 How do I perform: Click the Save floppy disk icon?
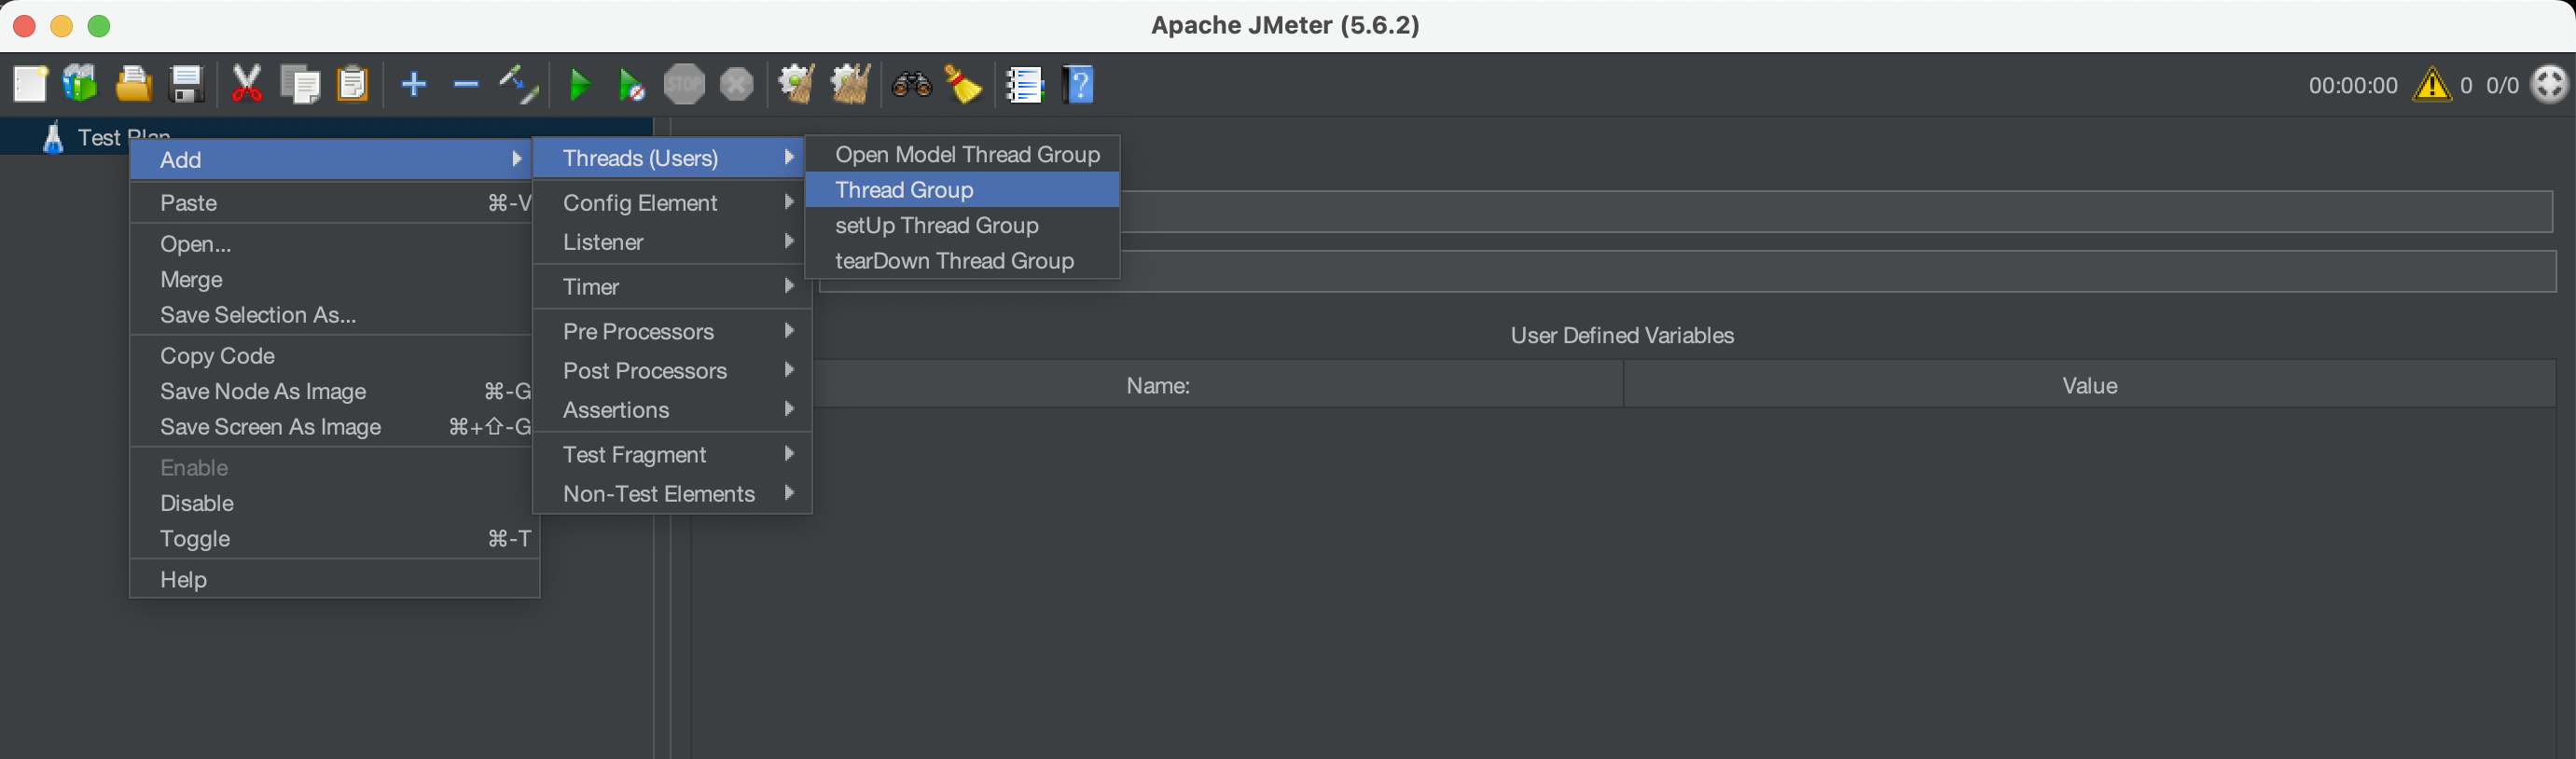[186, 85]
